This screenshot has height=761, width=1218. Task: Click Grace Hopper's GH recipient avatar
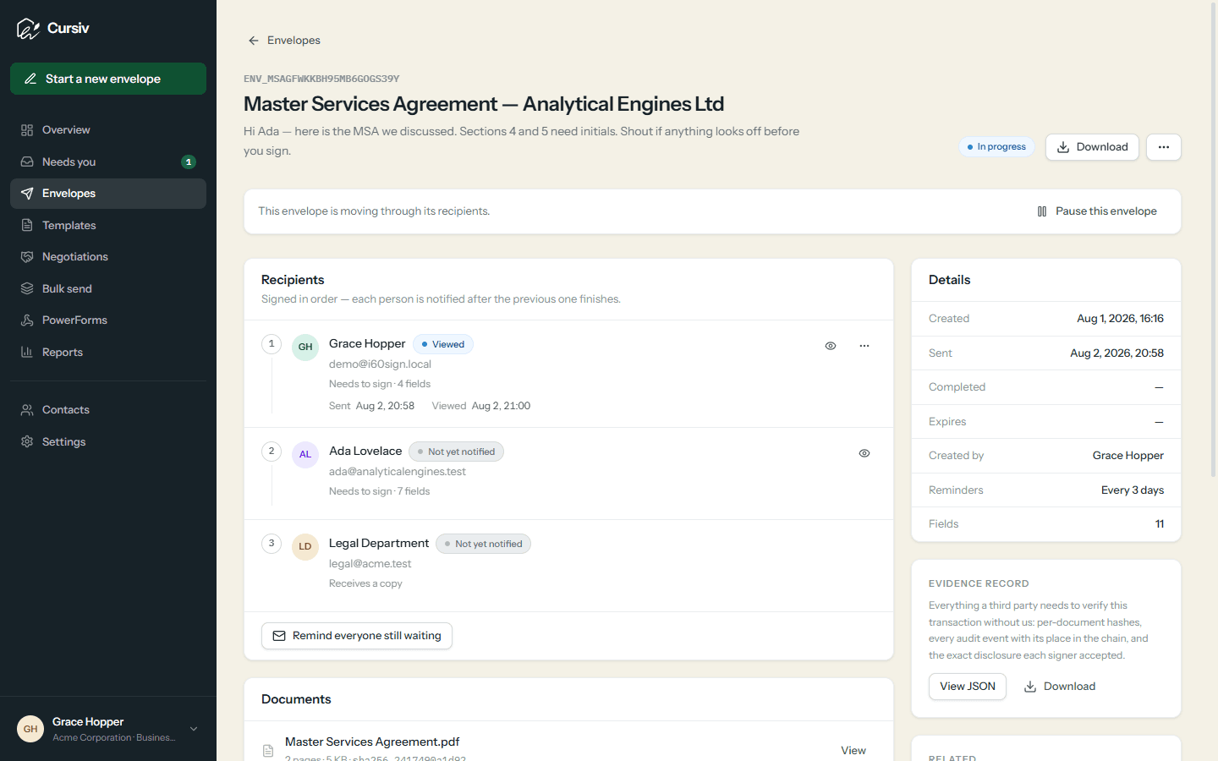[305, 347]
